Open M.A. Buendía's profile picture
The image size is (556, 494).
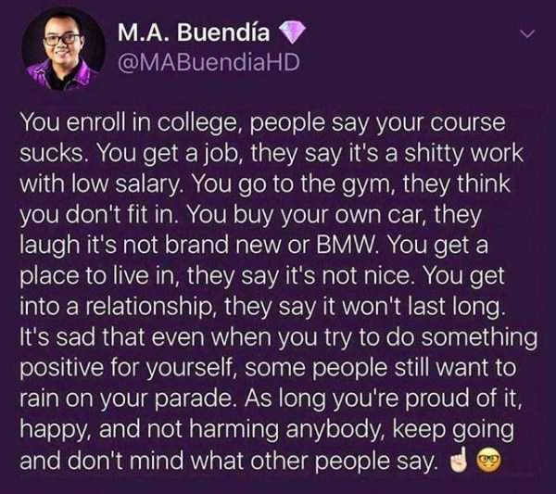click(x=63, y=49)
